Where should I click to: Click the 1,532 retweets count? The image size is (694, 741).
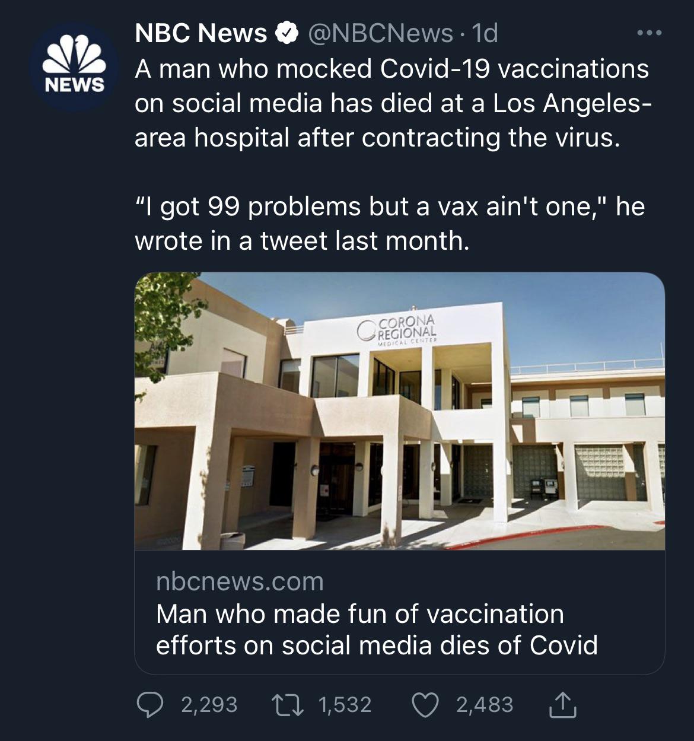[x=345, y=704]
